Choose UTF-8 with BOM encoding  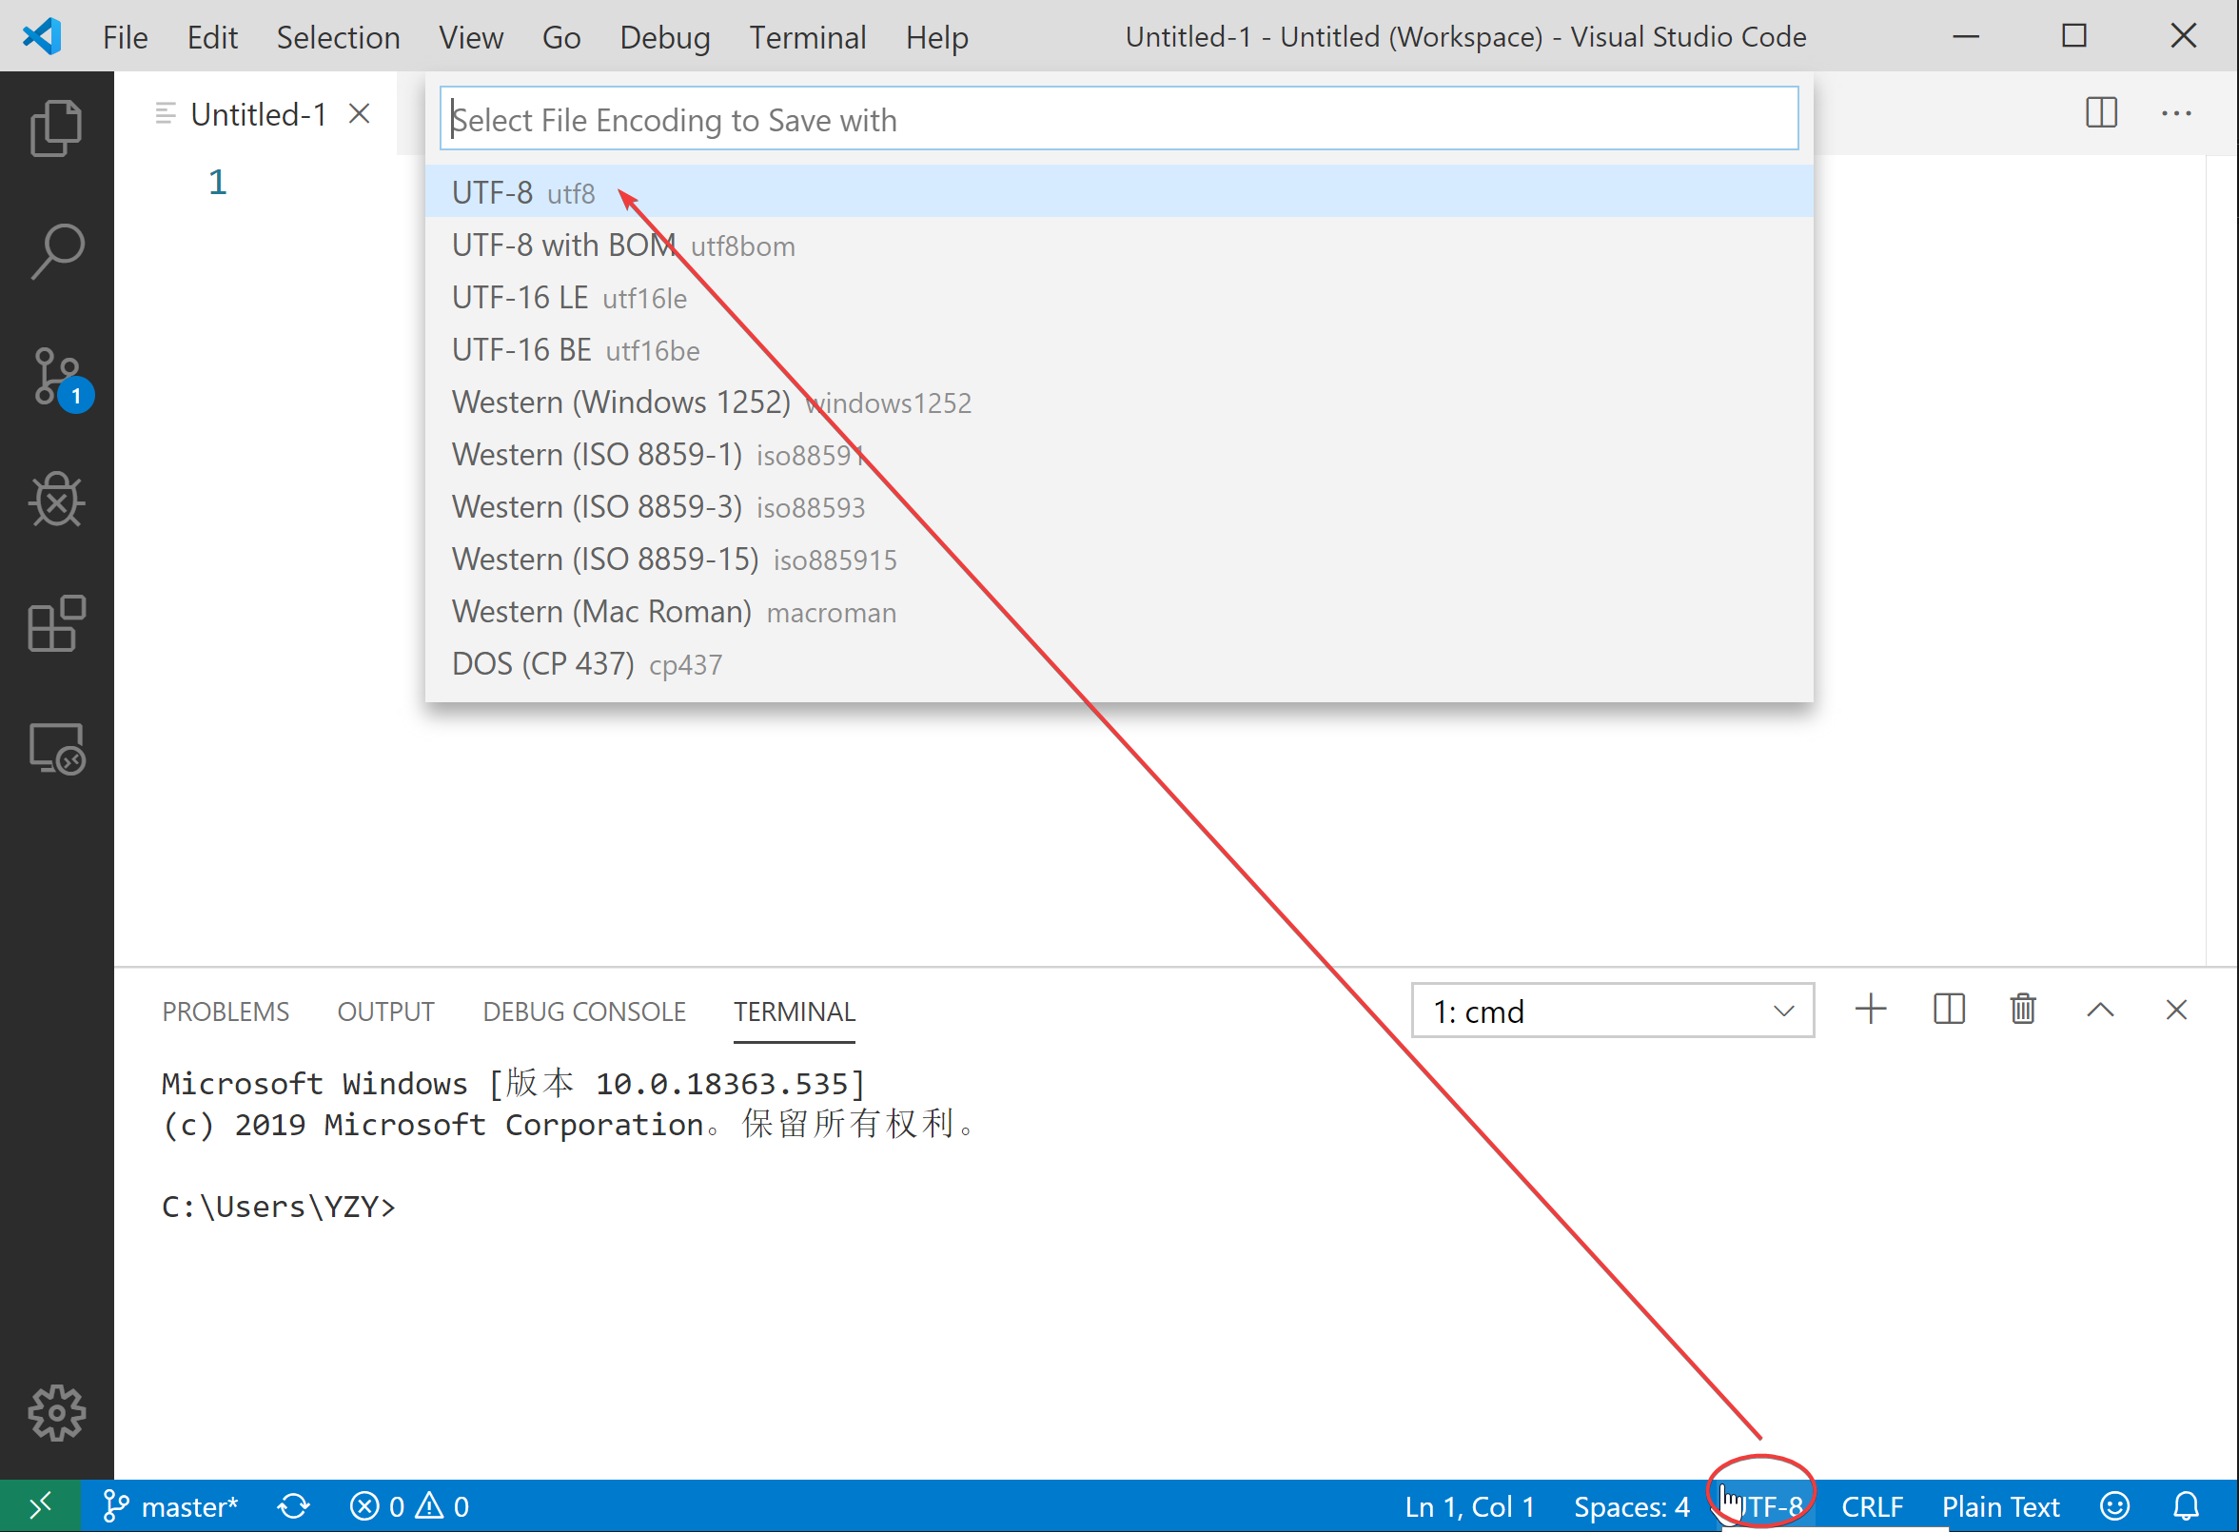click(x=1118, y=245)
